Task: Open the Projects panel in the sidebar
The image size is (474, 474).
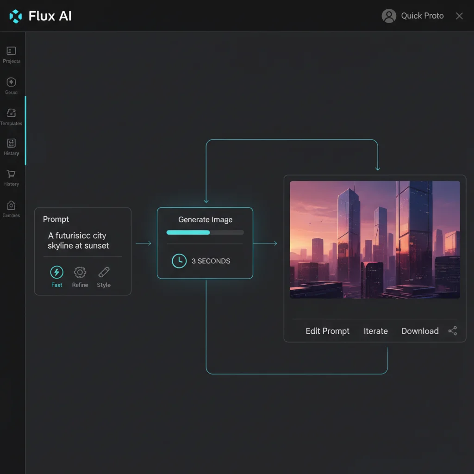Action: pyautogui.click(x=11, y=51)
